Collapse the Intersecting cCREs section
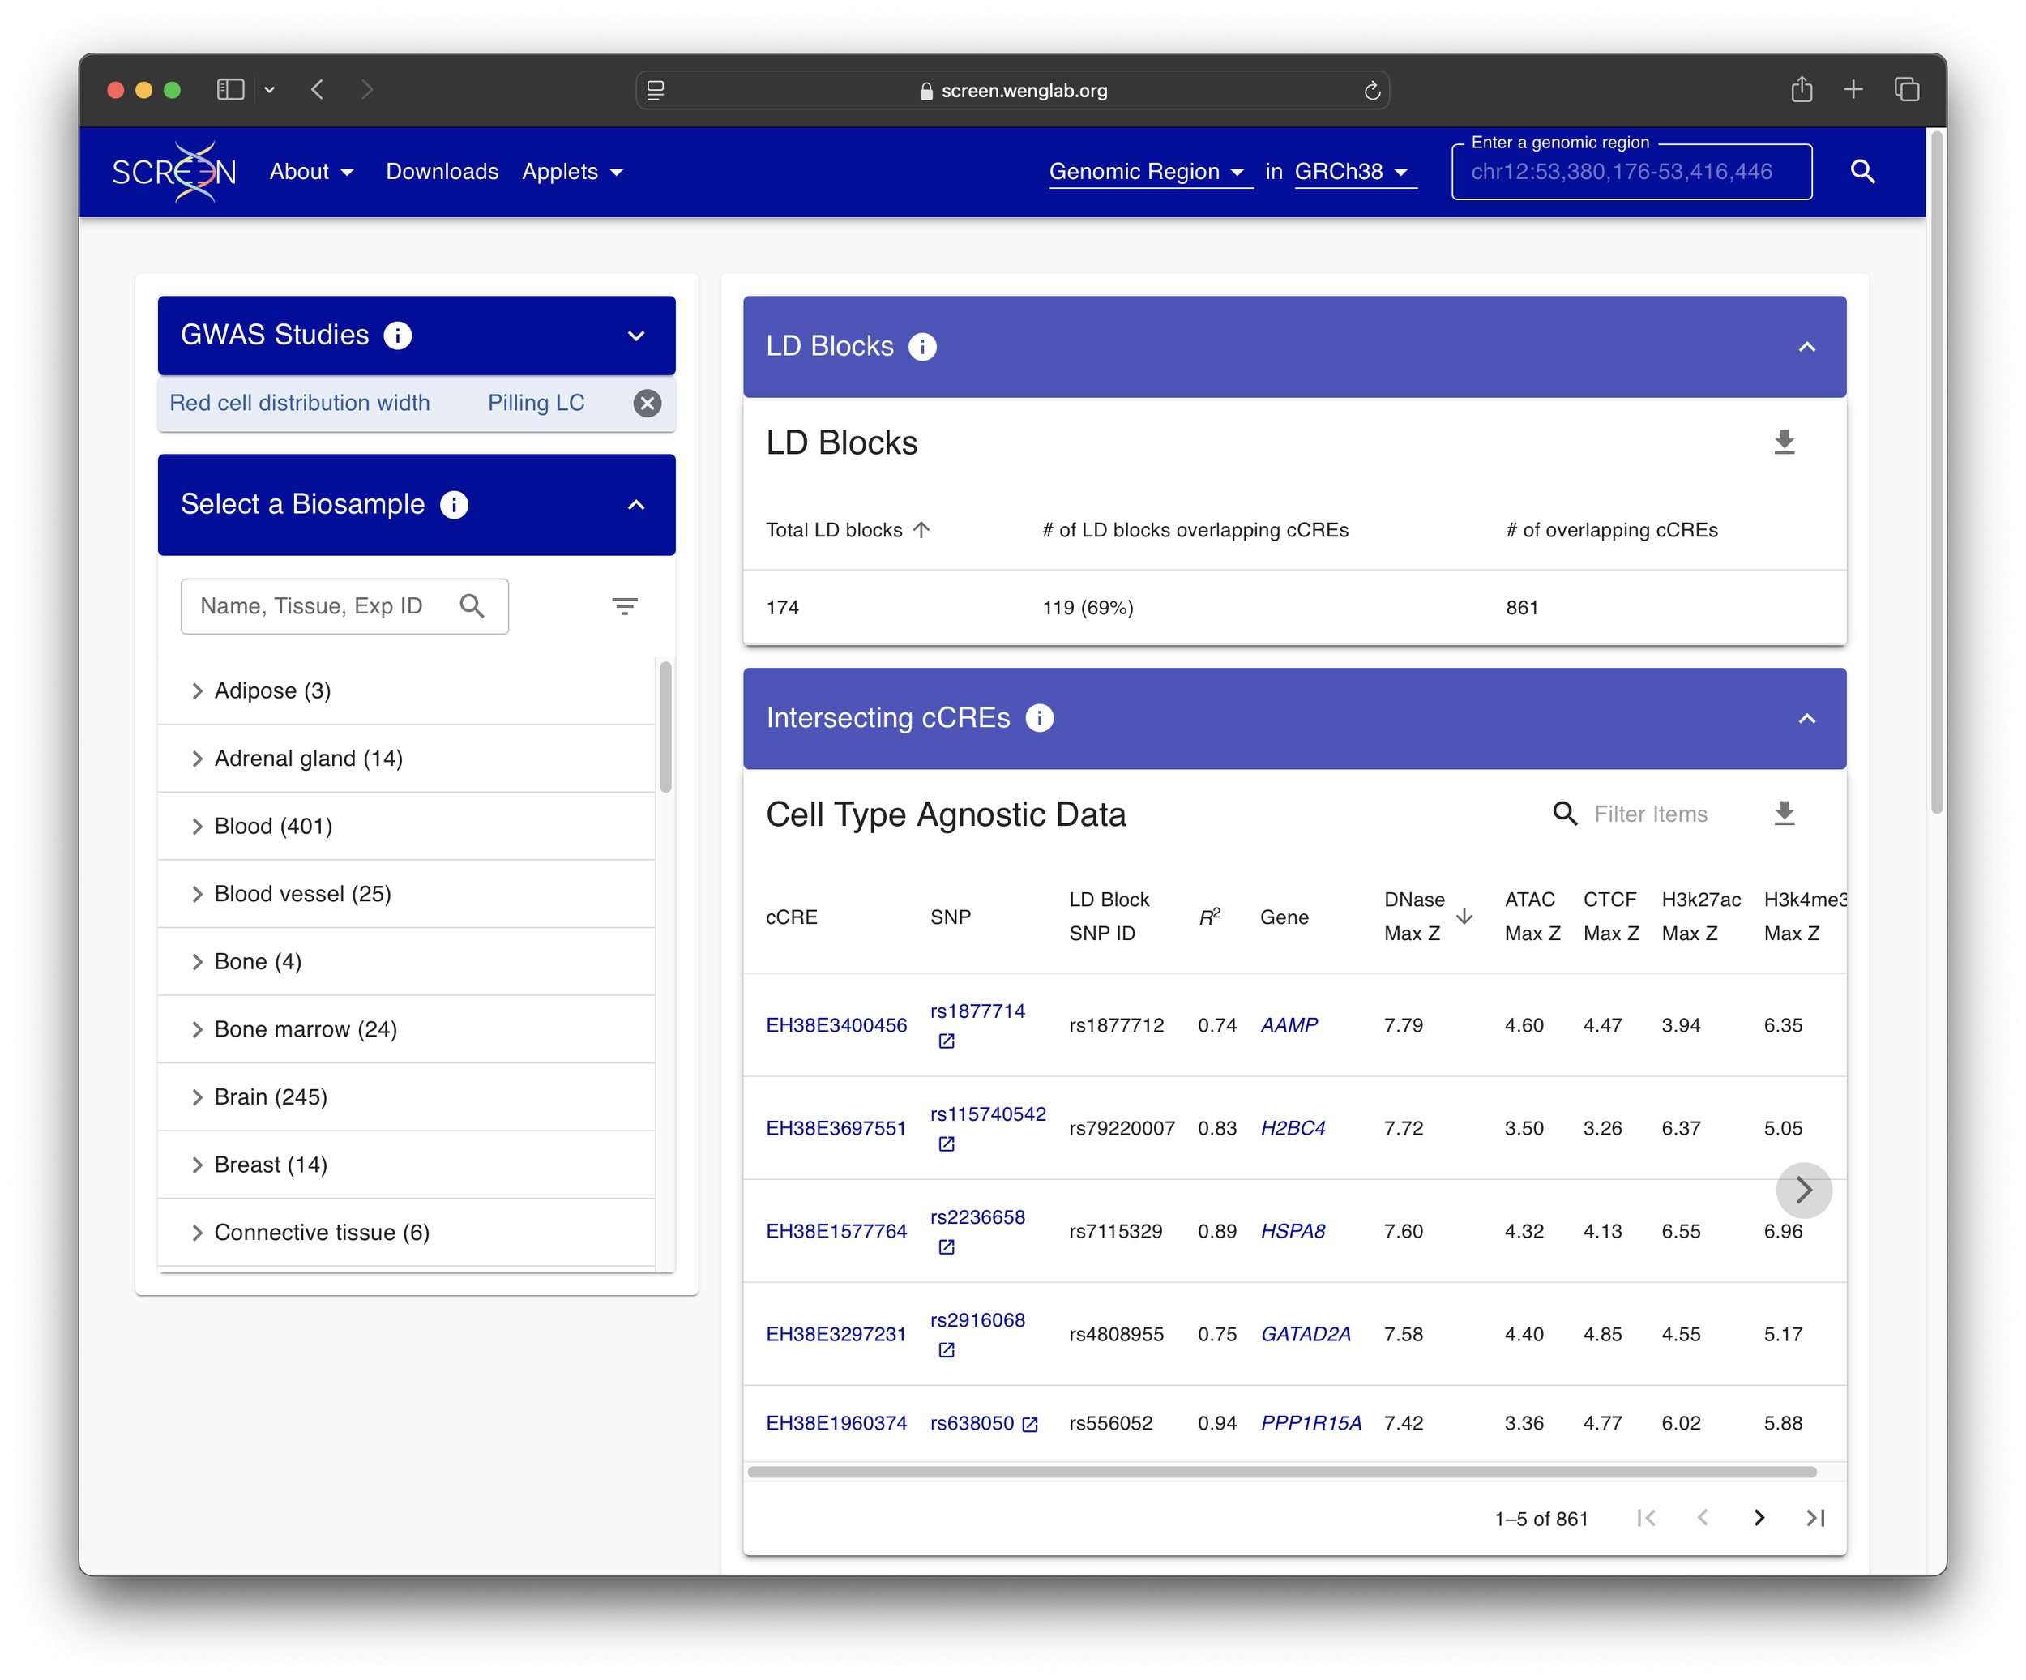 point(1807,719)
